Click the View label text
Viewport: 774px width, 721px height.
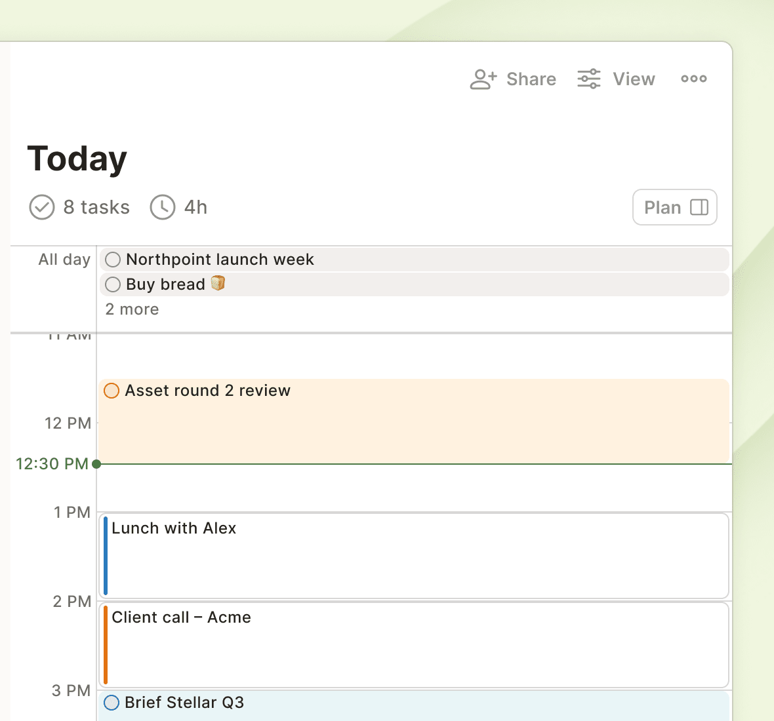[634, 79]
